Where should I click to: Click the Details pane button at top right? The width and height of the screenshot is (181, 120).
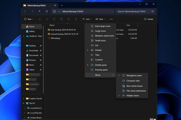149,19
